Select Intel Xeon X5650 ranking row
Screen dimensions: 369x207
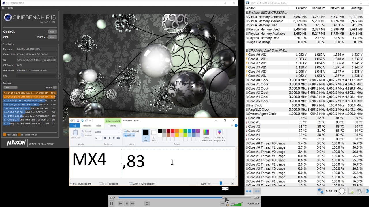click(x=30, y=101)
